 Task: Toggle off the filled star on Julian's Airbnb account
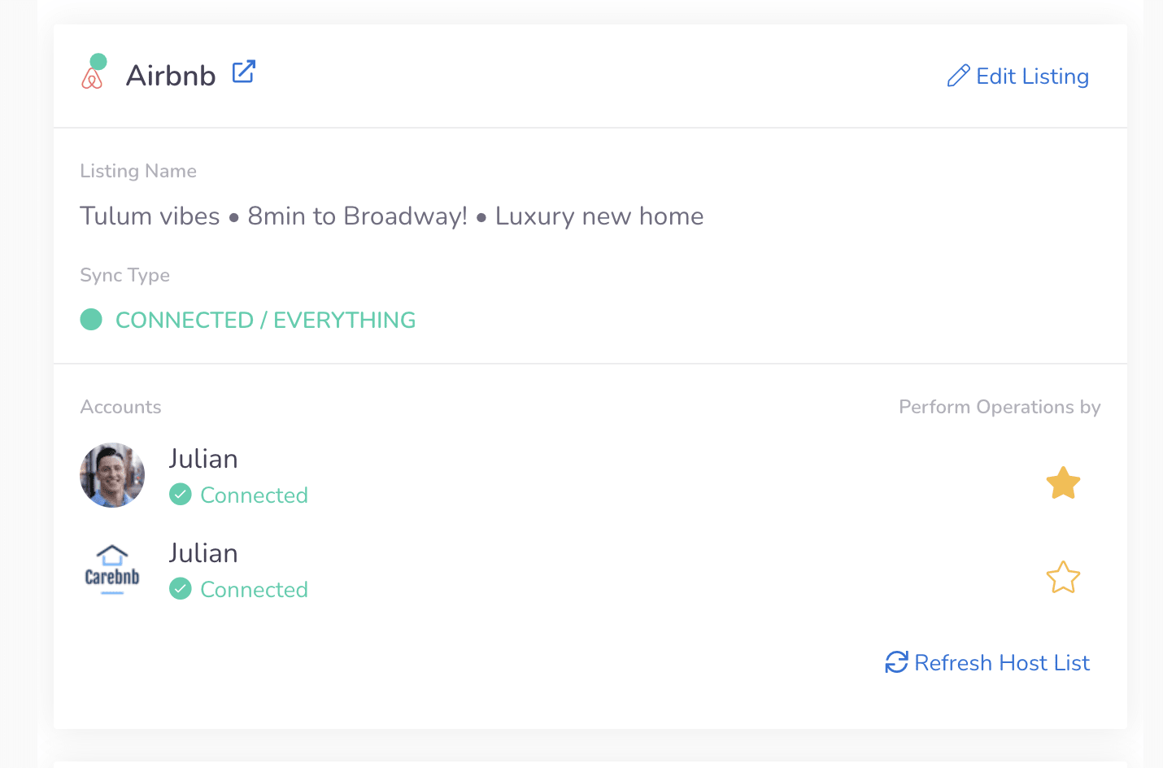click(x=1063, y=482)
